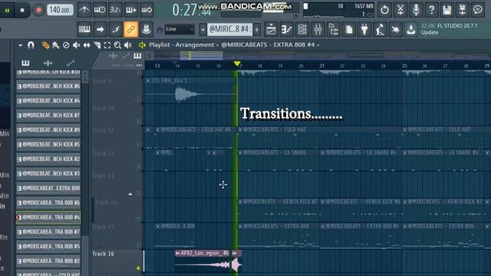Toggle the Track 10 mute switch

click(138, 121)
